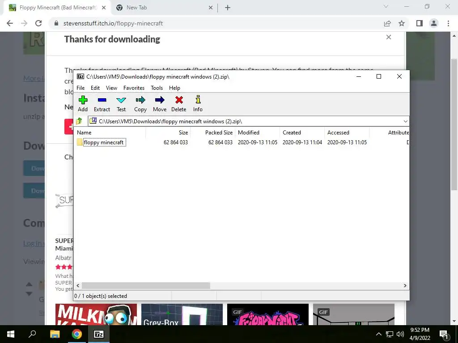Screen dimensions: 458x343
Task: Sort by Modified column header
Action: coord(257,132)
